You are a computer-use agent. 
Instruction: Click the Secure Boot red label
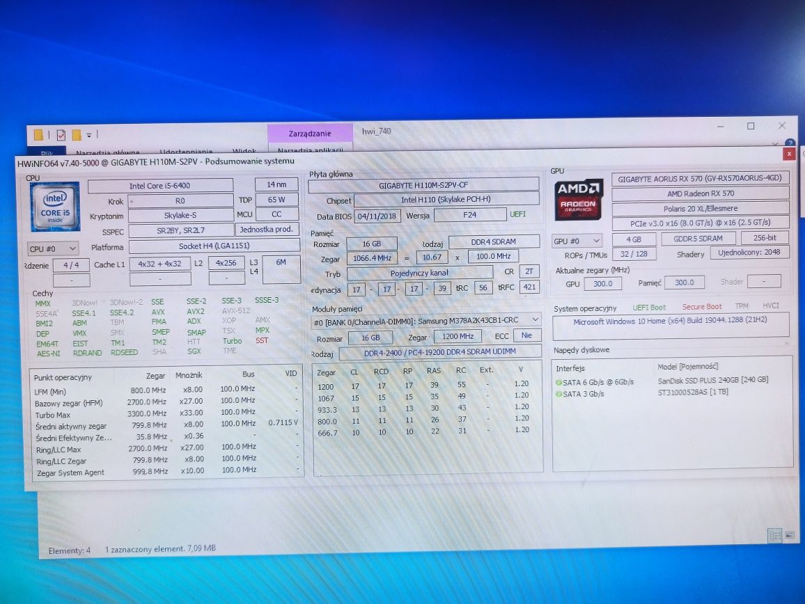702,306
